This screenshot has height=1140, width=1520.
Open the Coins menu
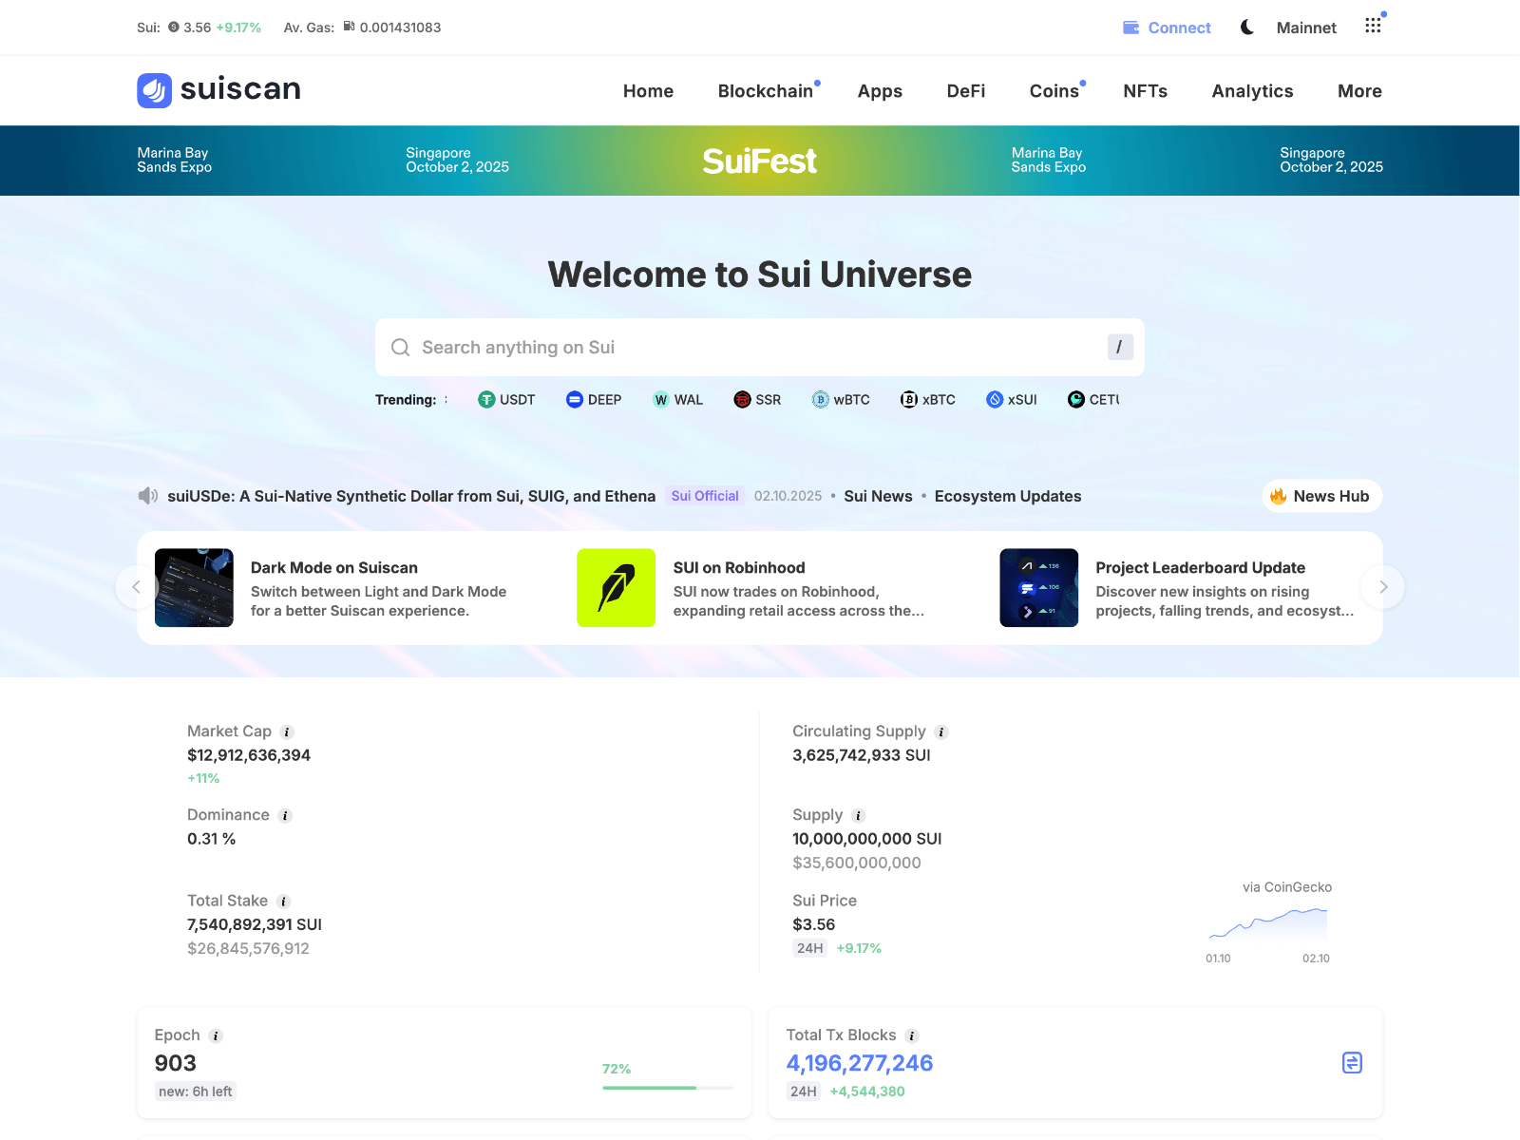(x=1054, y=91)
